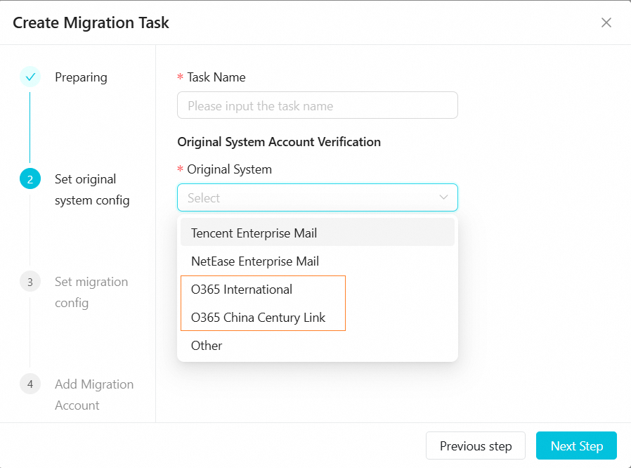Pick O365 International from list
This screenshot has width=631, height=468.
242,290
